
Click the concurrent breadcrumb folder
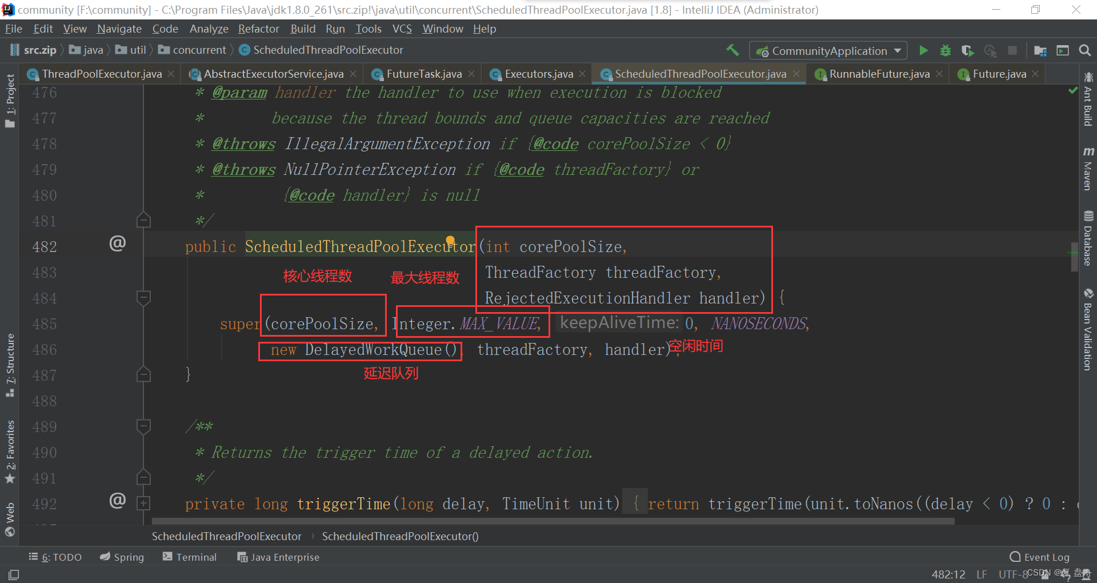(x=193, y=50)
